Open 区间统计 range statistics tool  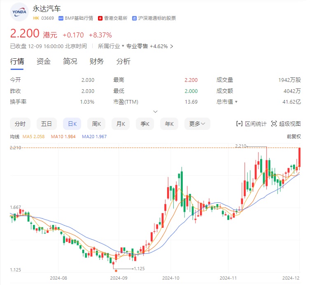pyautogui.click(x=251, y=124)
